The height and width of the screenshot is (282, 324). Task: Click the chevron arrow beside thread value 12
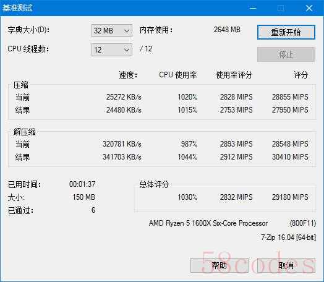pyautogui.click(x=127, y=50)
